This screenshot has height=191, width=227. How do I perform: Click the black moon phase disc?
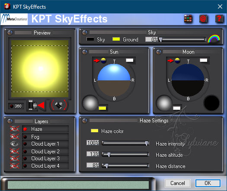pyautogui.click(x=211, y=103)
